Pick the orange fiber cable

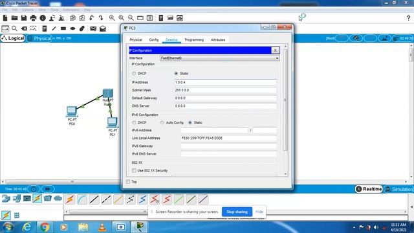point(118,199)
